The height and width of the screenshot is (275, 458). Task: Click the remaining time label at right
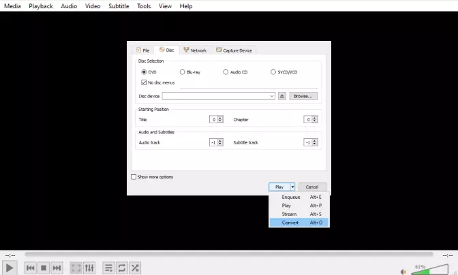pos(448,255)
